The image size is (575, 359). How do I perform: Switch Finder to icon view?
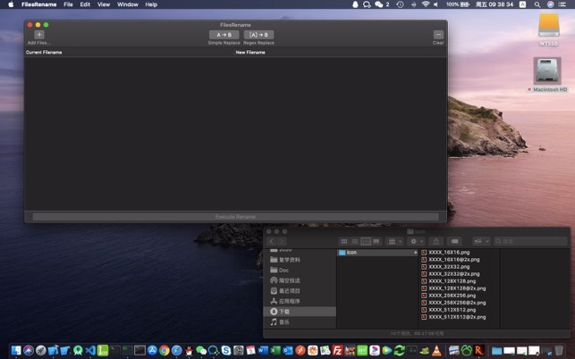coord(344,241)
